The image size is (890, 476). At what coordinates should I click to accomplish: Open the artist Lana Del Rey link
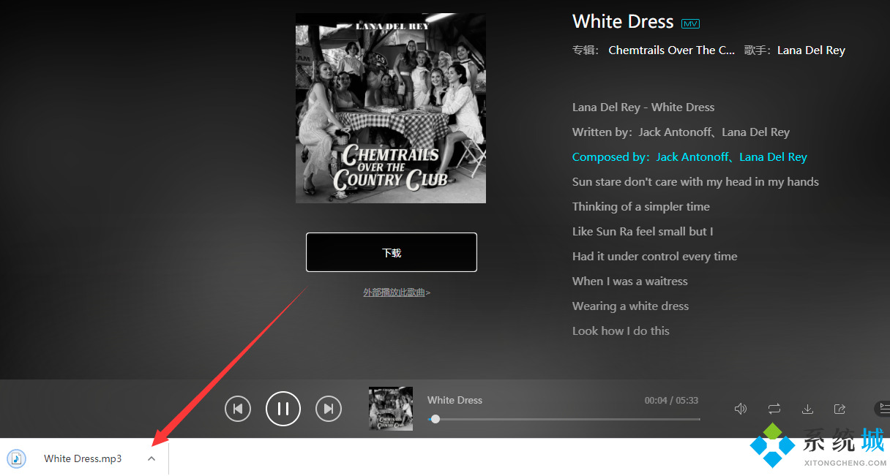coord(811,50)
